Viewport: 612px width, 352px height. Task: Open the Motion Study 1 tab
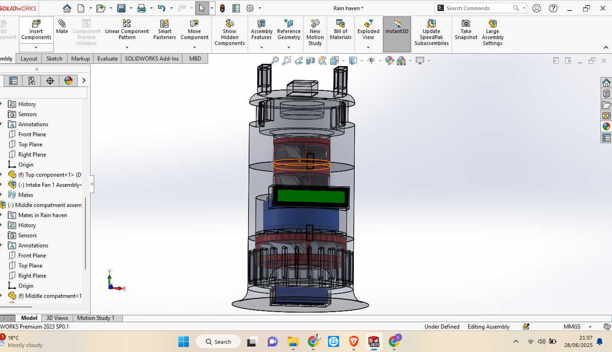pyautogui.click(x=95, y=318)
